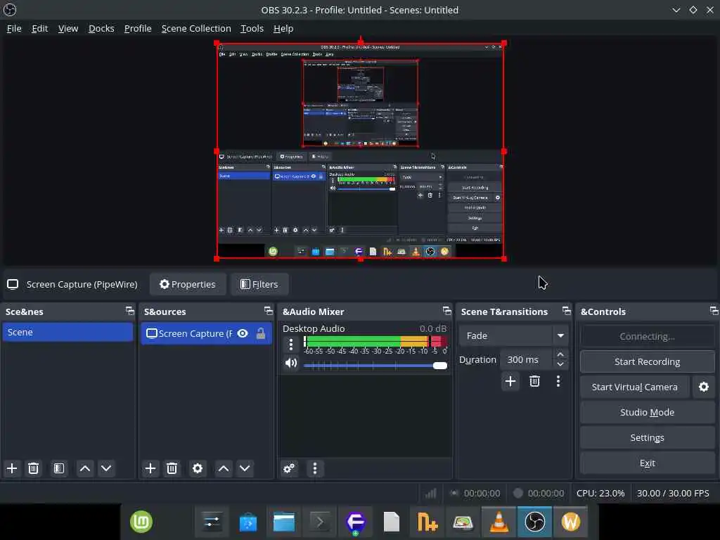This screenshot has width=720, height=540.
Task: Open transition properties three-dot icon
Action: click(x=558, y=381)
